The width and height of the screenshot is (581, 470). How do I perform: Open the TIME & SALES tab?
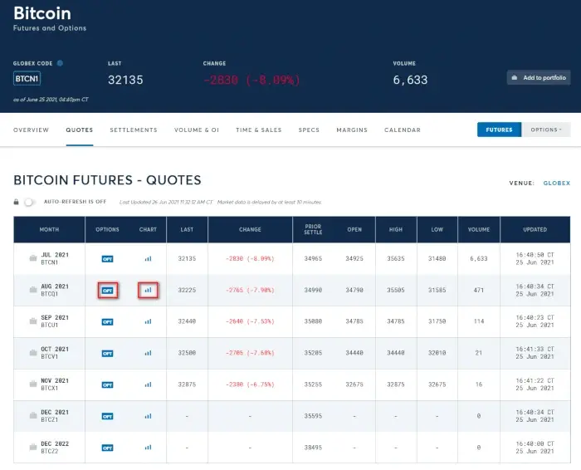click(x=259, y=130)
